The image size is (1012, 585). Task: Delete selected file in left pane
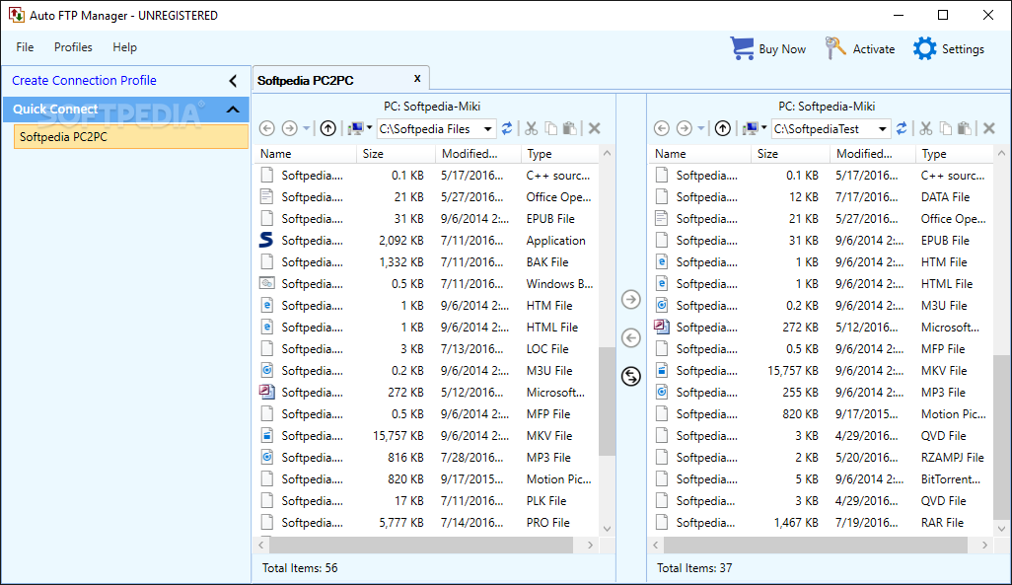(x=595, y=128)
